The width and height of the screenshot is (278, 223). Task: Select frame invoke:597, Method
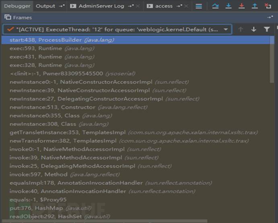coord(136,174)
